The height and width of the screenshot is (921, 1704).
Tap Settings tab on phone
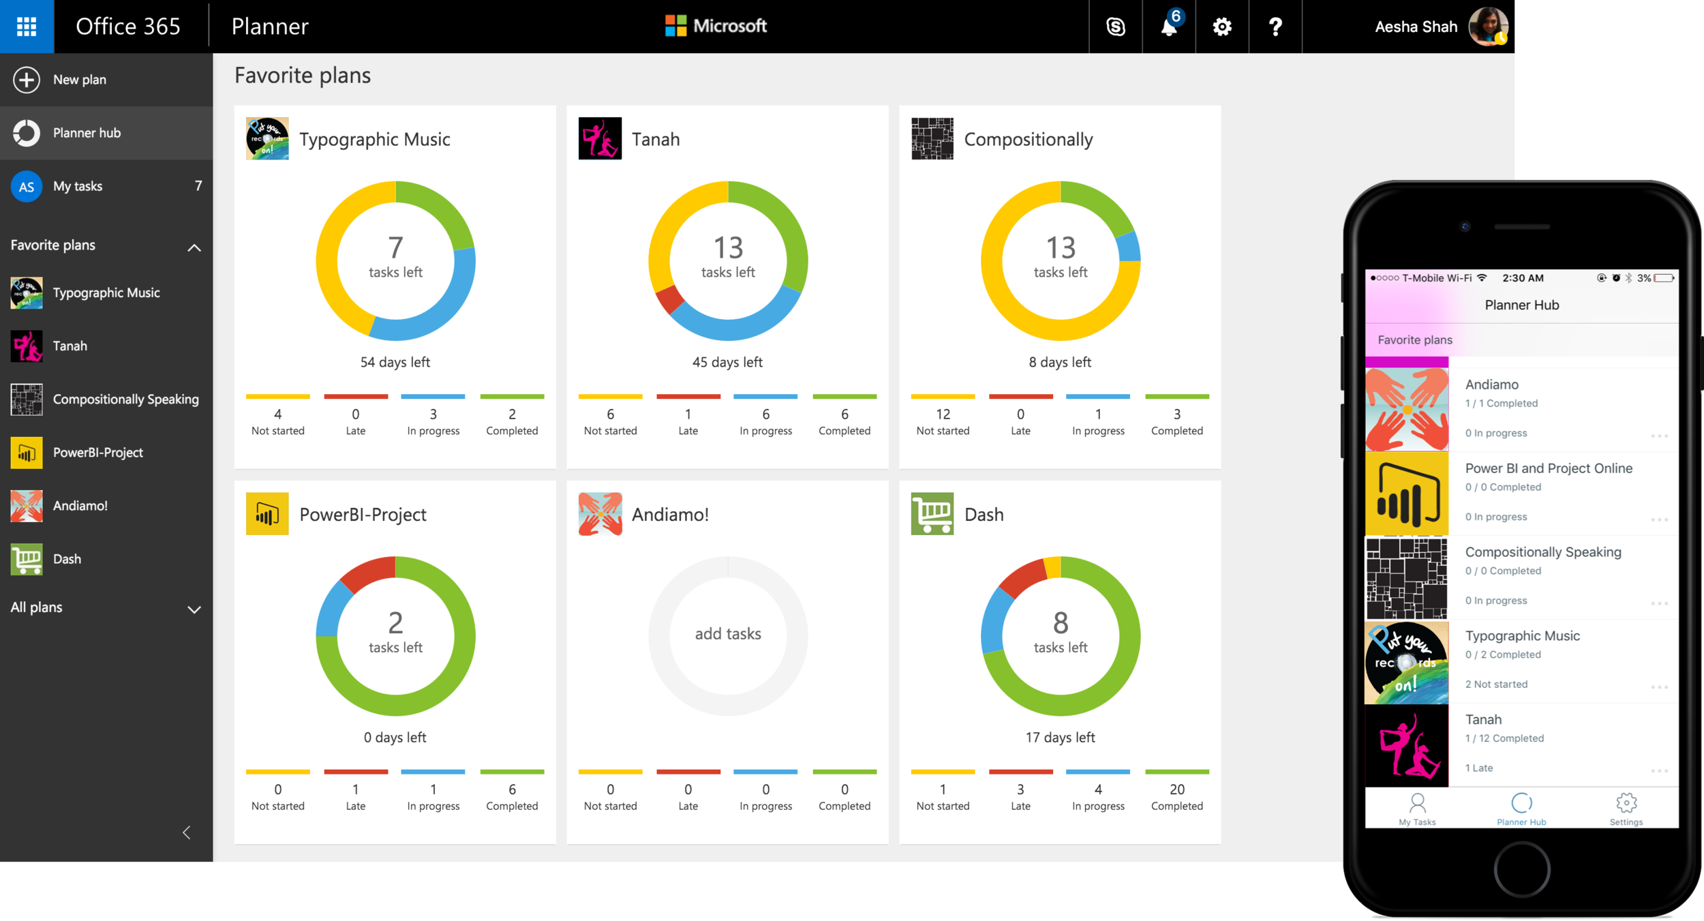(1626, 809)
